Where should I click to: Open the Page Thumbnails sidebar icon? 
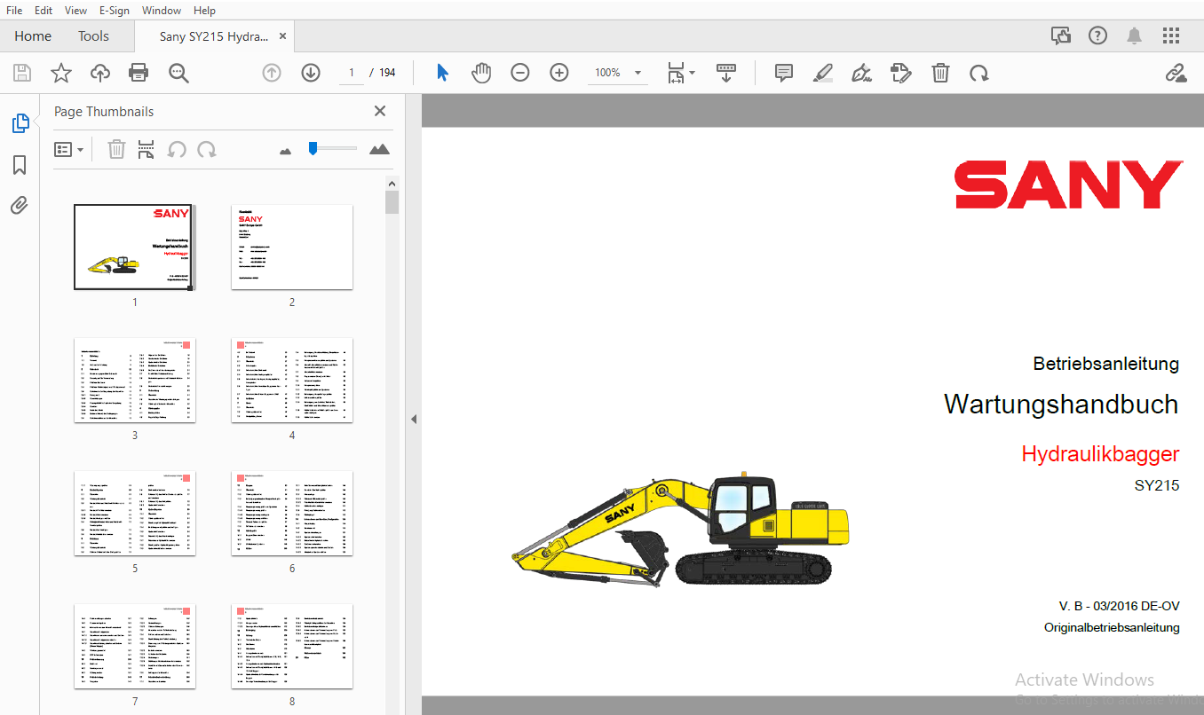[20, 124]
